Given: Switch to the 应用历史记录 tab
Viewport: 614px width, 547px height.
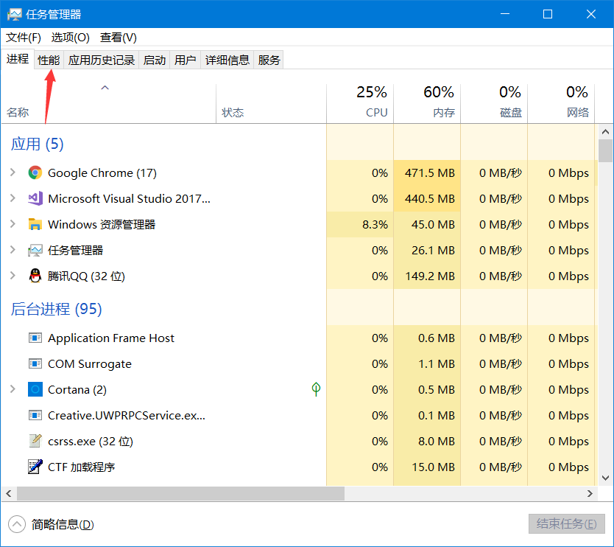Looking at the screenshot, I should pyautogui.click(x=102, y=60).
